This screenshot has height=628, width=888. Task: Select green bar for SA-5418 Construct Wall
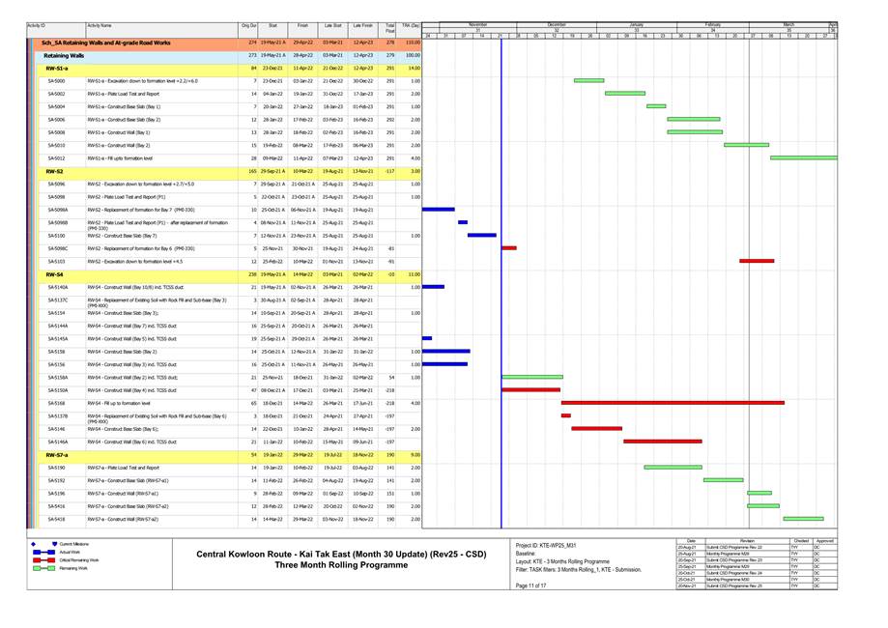pyautogui.click(x=802, y=519)
